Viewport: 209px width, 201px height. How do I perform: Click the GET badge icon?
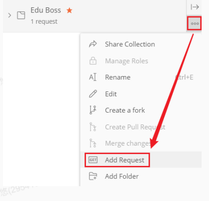pyautogui.click(x=93, y=160)
